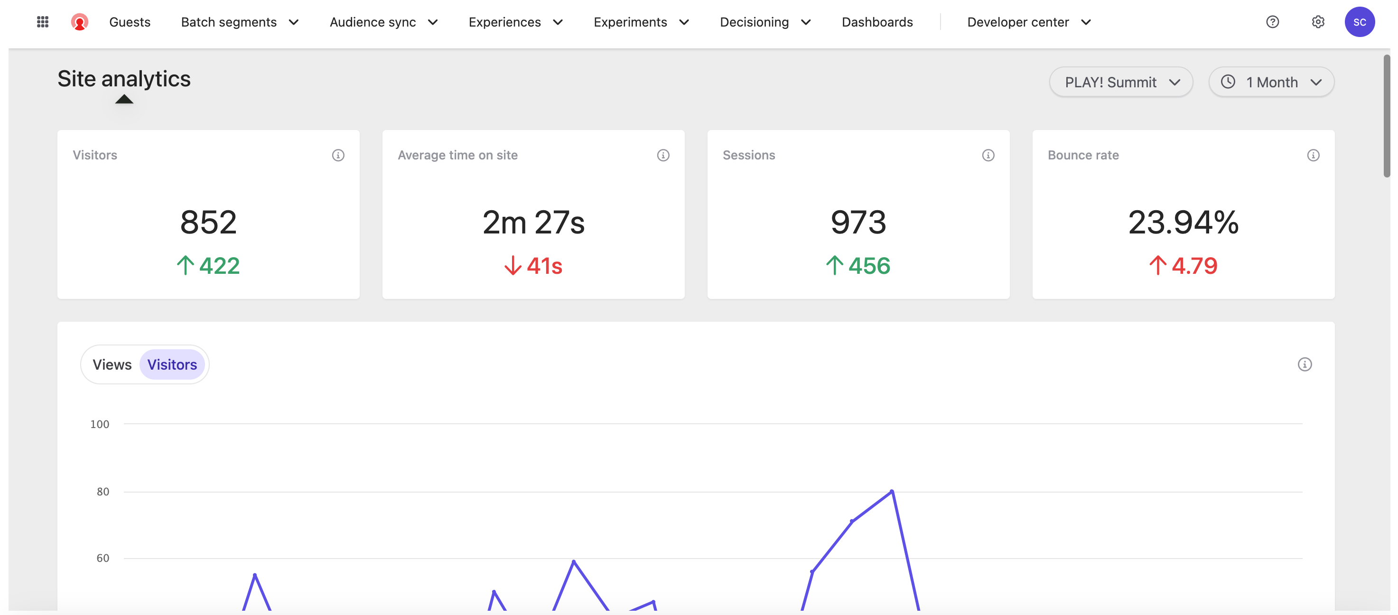Open the app launcher grid icon

(x=42, y=22)
